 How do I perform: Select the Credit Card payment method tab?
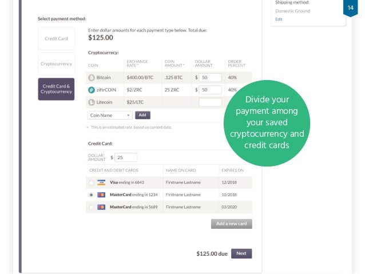click(x=56, y=38)
